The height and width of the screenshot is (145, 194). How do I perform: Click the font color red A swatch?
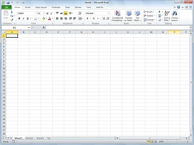click(49, 18)
